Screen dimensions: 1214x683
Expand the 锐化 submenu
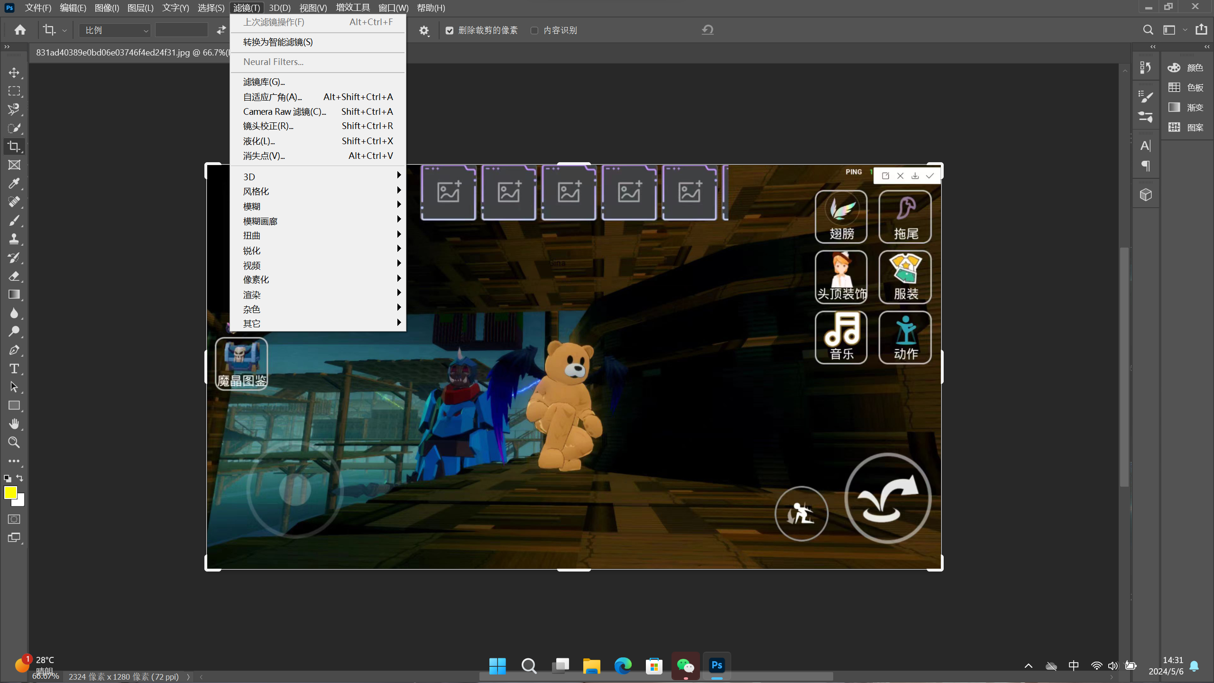click(317, 250)
